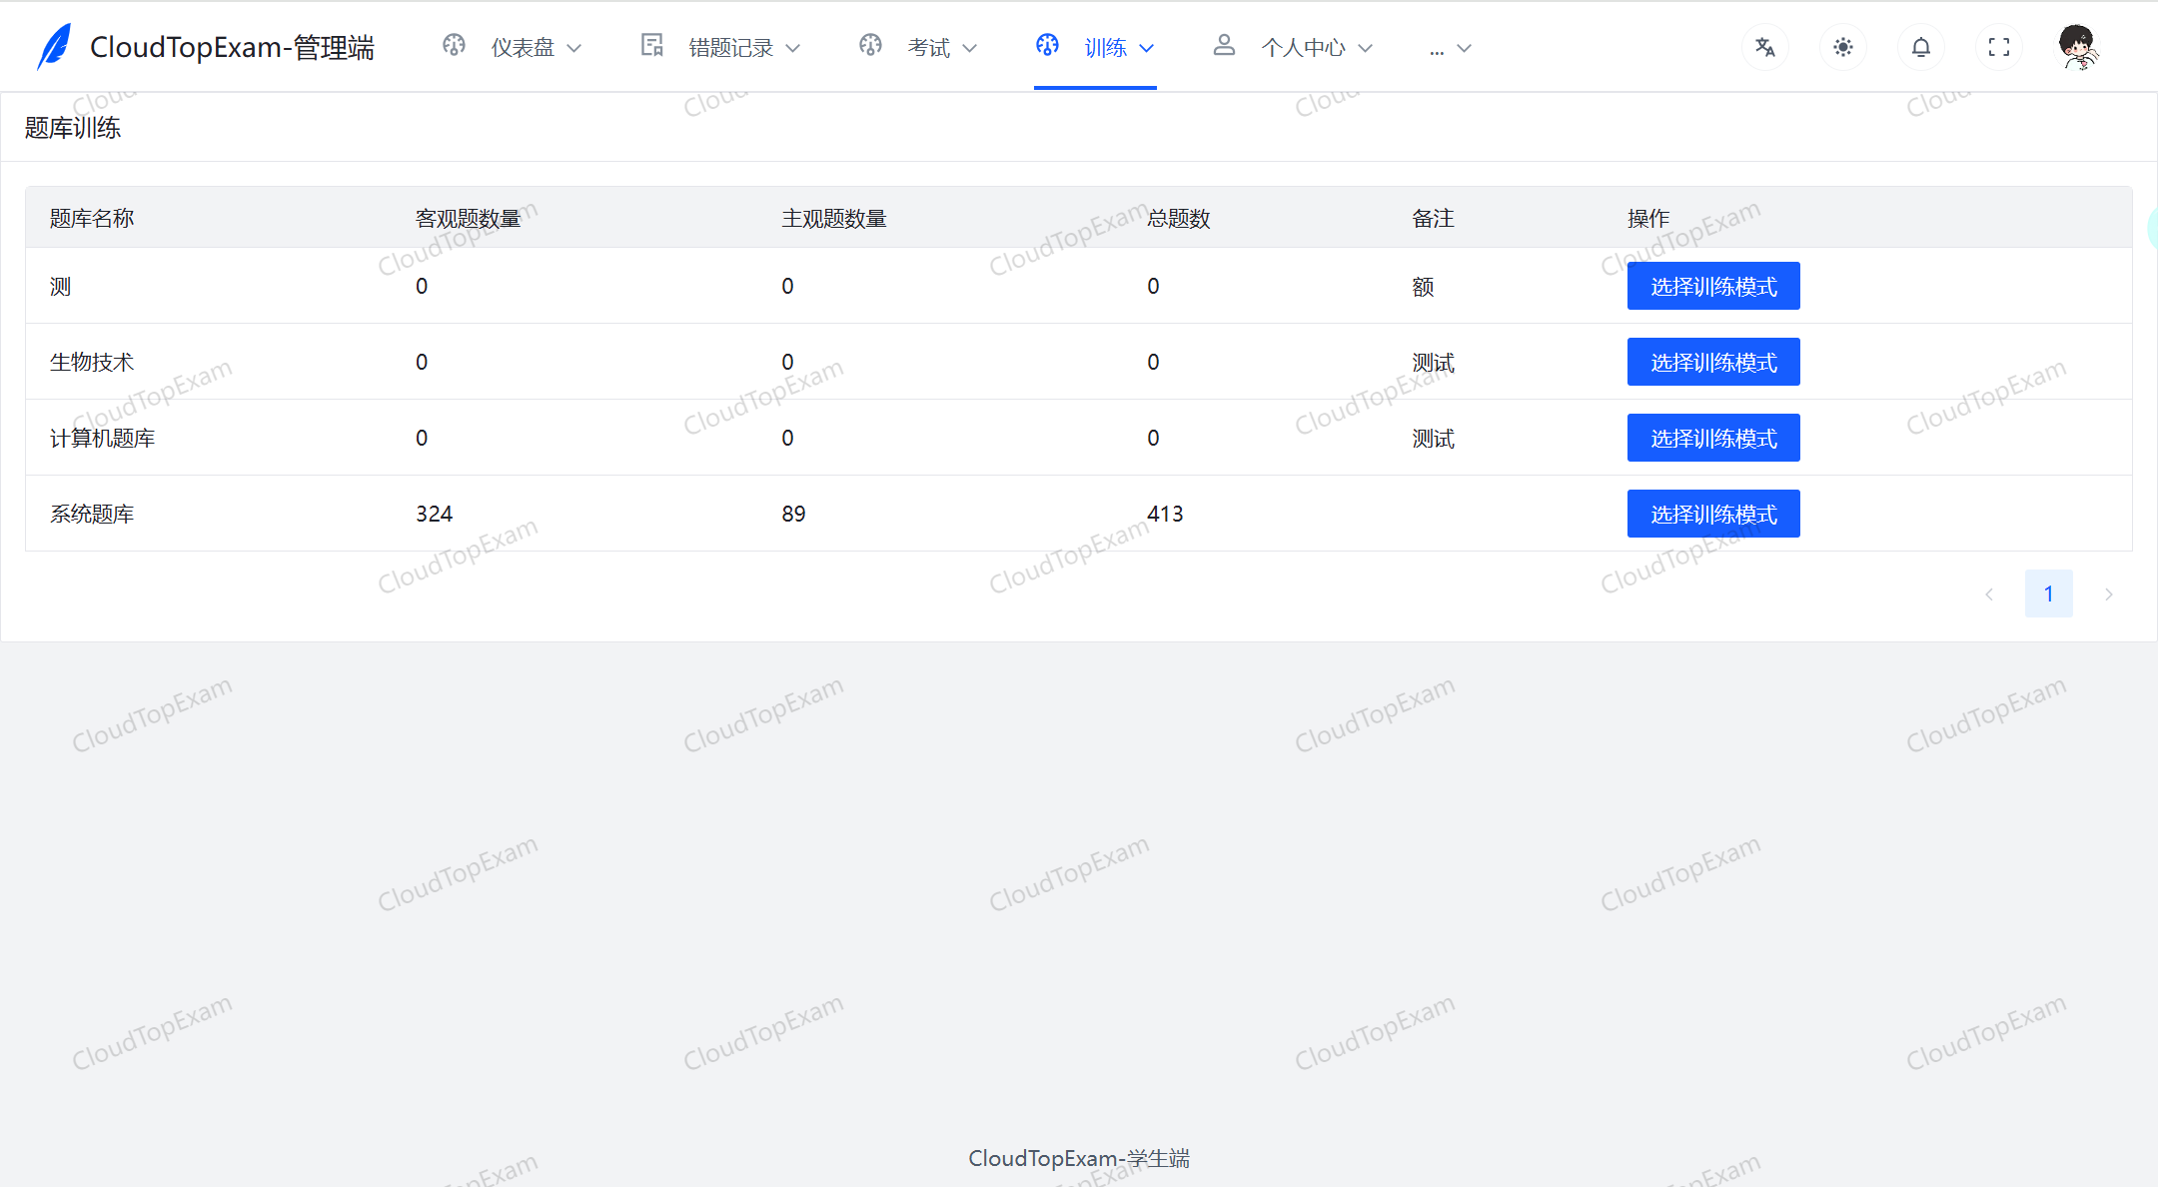Viewport: 2158px width, 1187px height.
Task: Click the gauge icon beside 仪表盘
Action: click(x=454, y=45)
